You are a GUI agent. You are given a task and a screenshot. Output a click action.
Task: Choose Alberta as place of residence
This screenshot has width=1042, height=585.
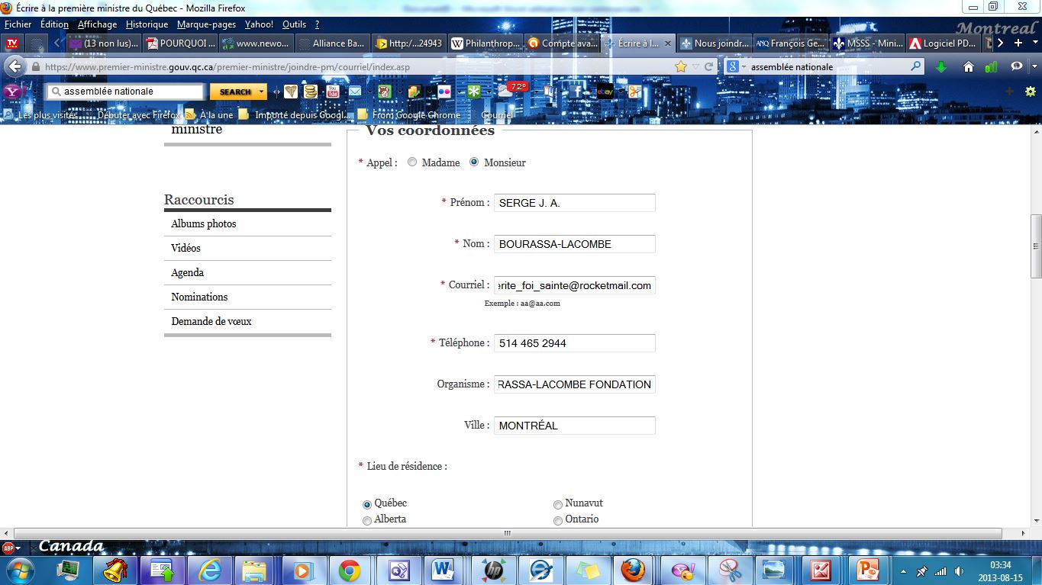(367, 520)
